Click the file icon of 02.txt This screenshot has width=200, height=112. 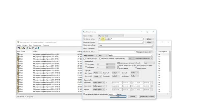click(18, 54)
